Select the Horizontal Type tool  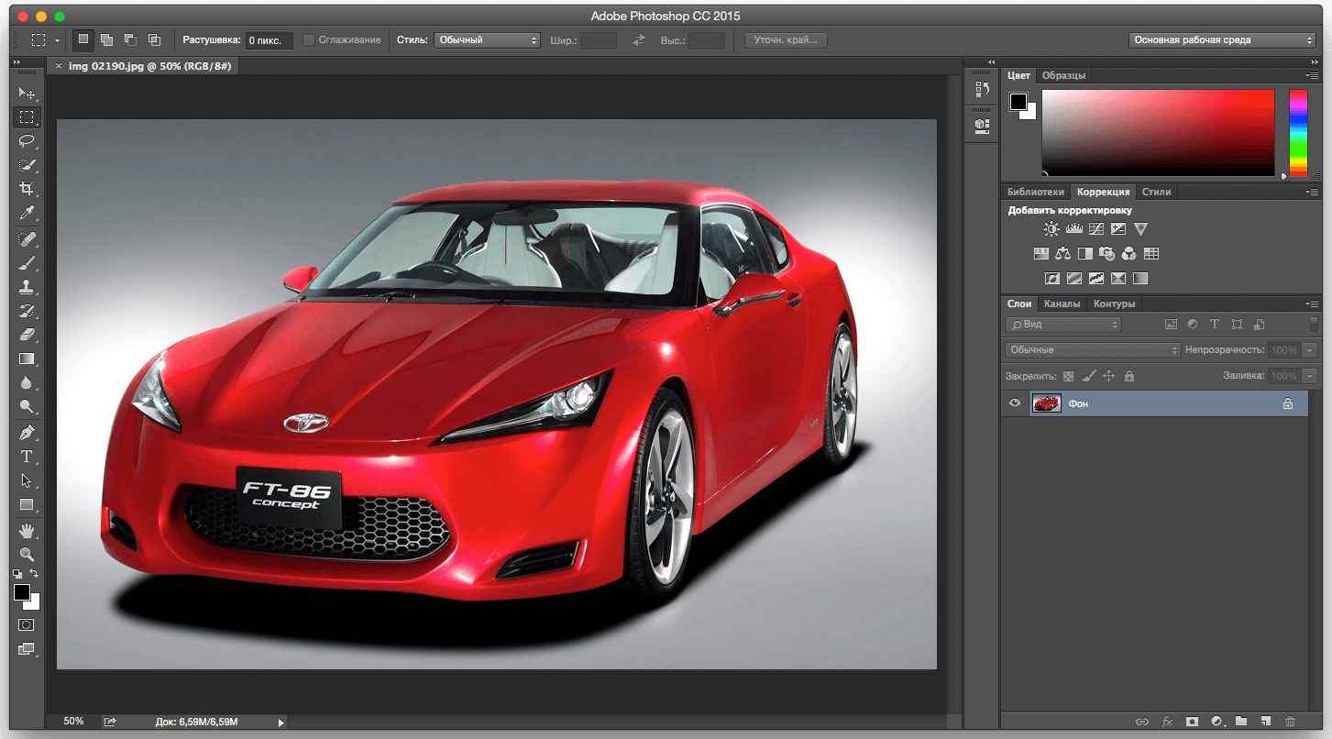(27, 457)
